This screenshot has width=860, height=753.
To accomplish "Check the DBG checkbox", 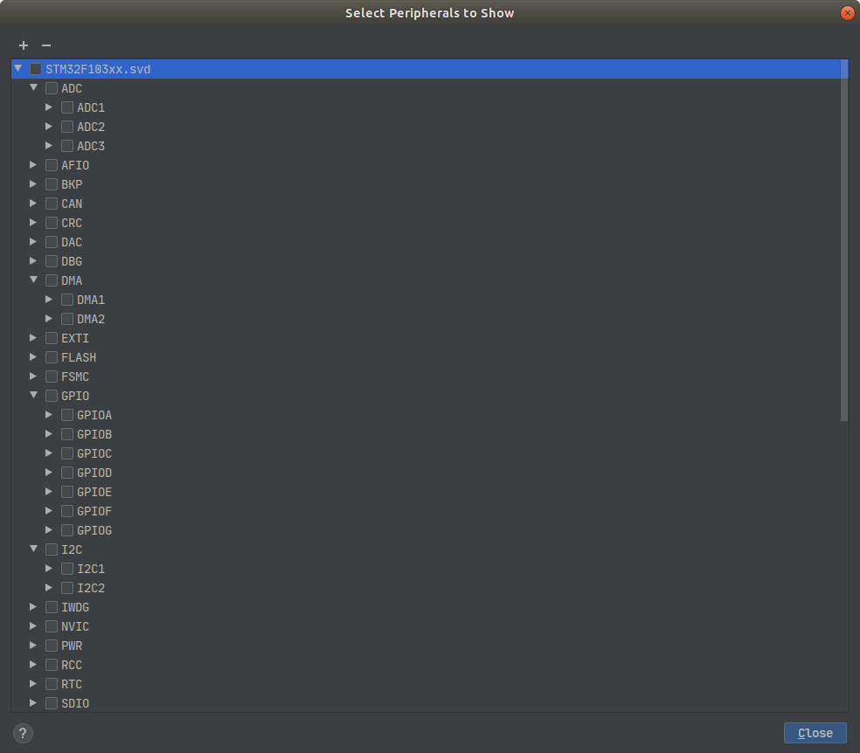I will tap(52, 261).
